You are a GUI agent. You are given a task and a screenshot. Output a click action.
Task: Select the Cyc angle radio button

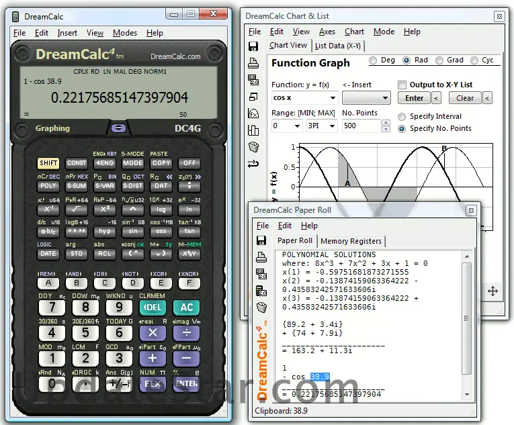pos(474,60)
